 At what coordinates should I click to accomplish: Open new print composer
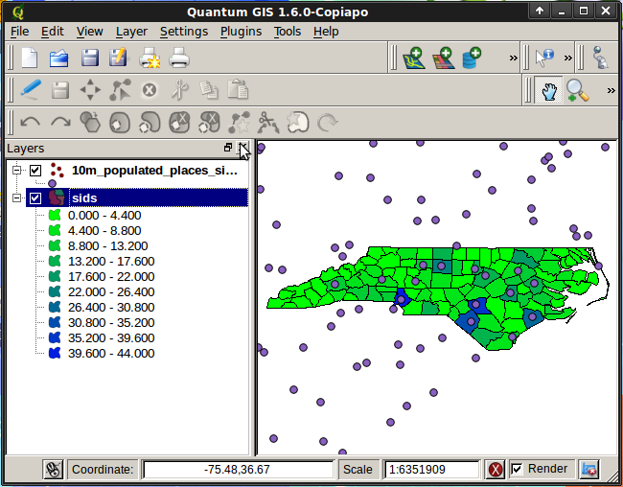pyautogui.click(x=150, y=58)
